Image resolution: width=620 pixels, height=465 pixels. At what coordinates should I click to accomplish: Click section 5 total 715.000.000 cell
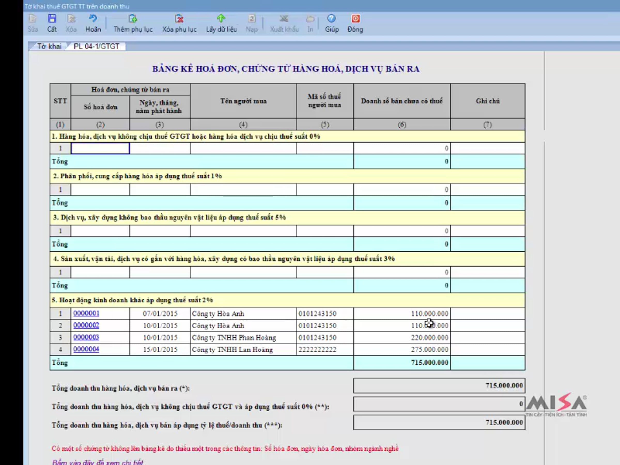tap(402, 363)
